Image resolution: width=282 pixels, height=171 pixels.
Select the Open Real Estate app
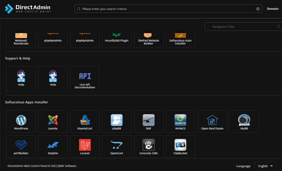pos(212,121)
